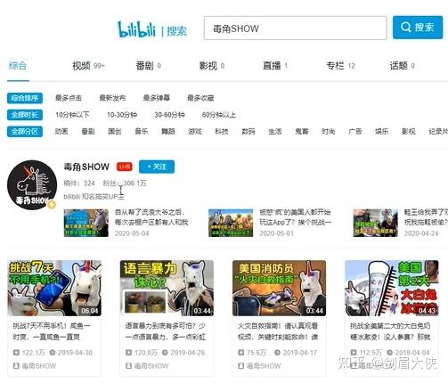
Task: Click the red LIVE badge
Action: pyautogui.click(x=125, y=167)
